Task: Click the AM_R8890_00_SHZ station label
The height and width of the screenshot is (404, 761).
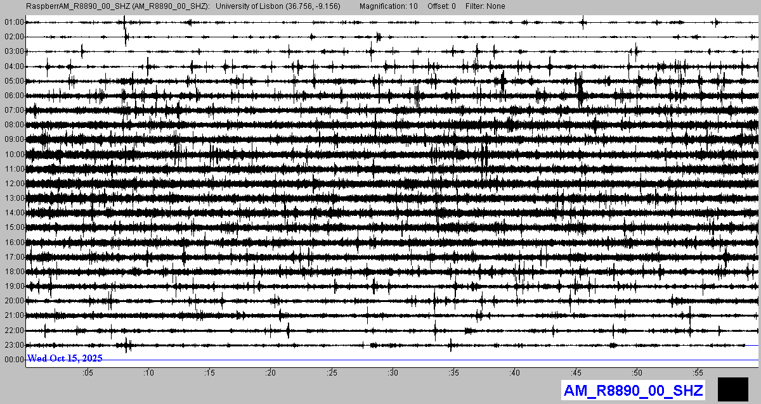Action: (634, 391)
